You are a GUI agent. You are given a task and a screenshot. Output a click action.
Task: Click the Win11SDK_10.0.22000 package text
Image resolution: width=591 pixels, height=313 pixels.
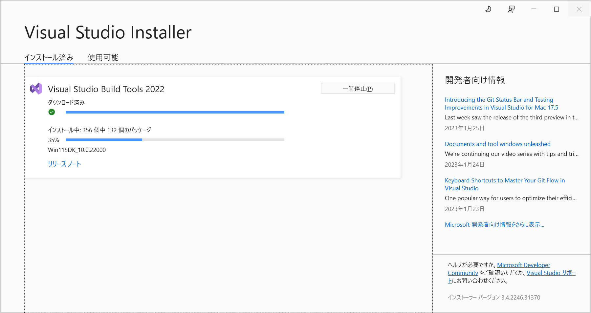click(x=77, y=150)
